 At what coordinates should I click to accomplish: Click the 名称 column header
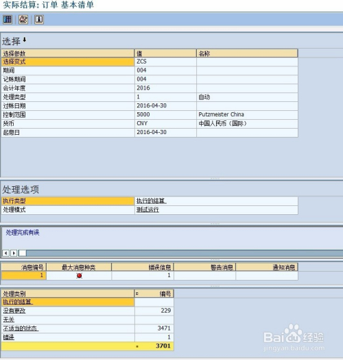[x=247, y=53]
